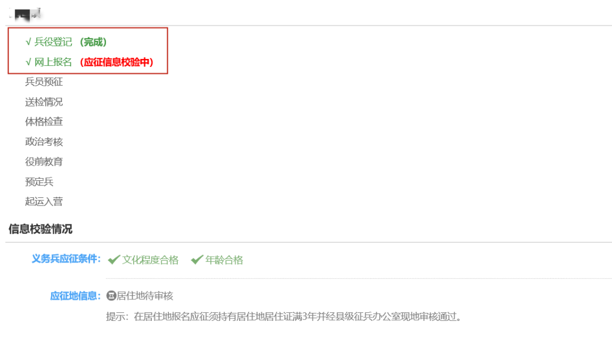612x339 pixels.
Task: Click the pending hourglass icon beside 居住地待审核
Action: 111,296
